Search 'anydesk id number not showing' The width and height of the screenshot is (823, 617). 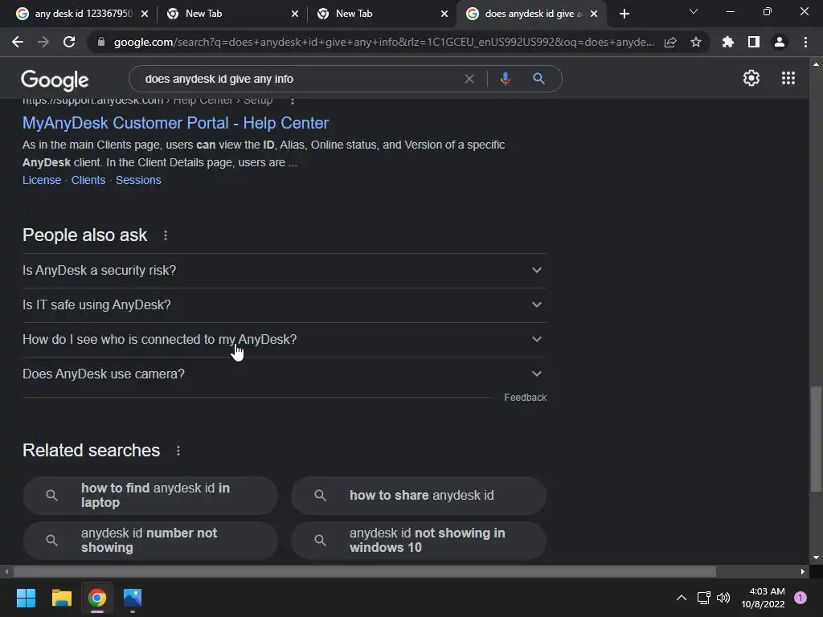tap(150, 541)
